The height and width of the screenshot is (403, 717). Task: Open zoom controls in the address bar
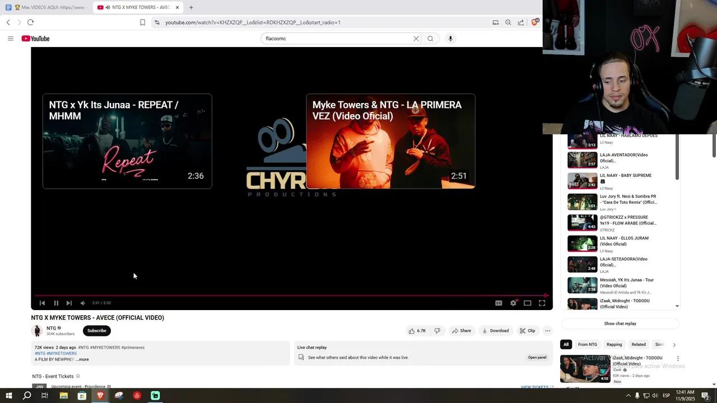point(508,22)
